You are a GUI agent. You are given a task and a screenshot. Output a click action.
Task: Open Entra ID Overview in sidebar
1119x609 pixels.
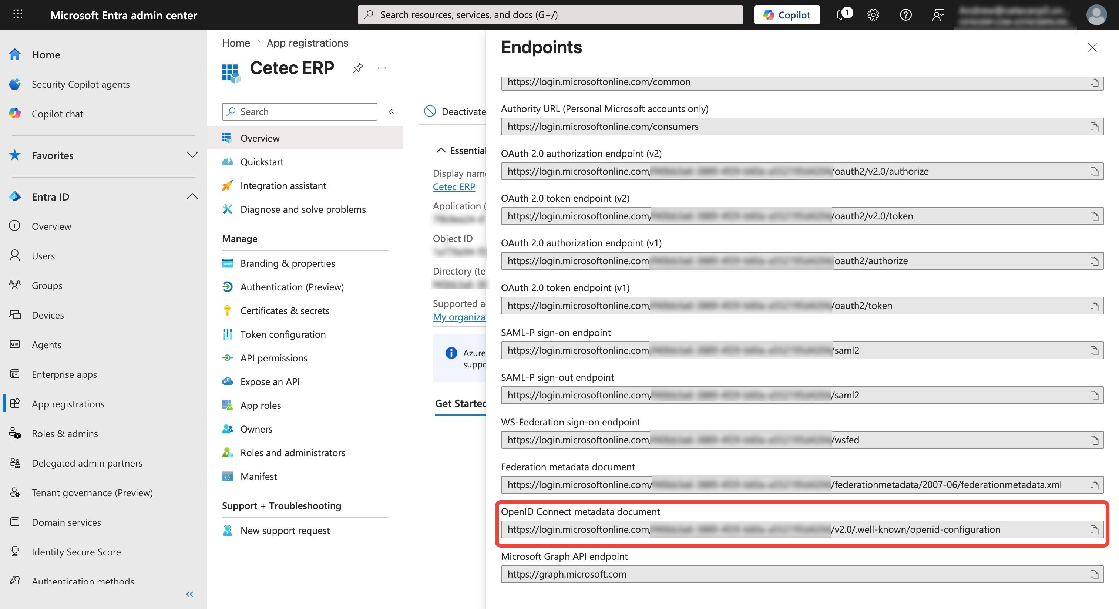tap(51, 226)
